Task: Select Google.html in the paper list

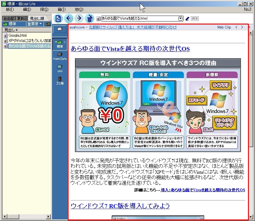Action: tap(17, 35)
